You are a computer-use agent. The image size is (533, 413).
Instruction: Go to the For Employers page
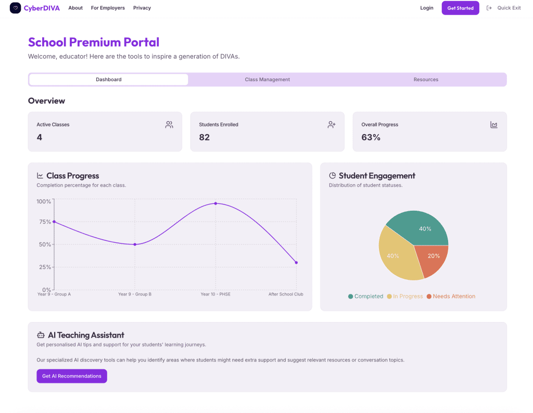[108, 8]
